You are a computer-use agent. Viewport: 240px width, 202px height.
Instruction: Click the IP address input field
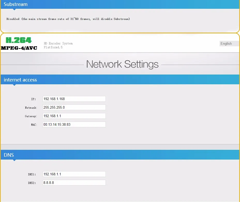click(74, 99)
